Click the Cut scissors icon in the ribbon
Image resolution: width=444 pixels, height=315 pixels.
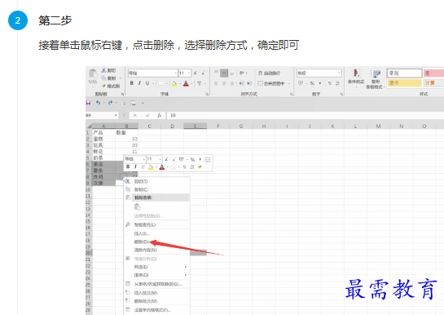[104, 70]
